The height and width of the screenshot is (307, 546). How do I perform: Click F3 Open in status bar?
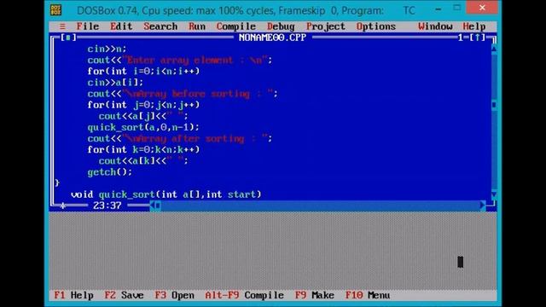tap(174, 295)
